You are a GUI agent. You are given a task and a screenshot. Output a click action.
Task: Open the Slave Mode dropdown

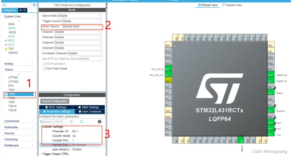[x=80, y=16]
